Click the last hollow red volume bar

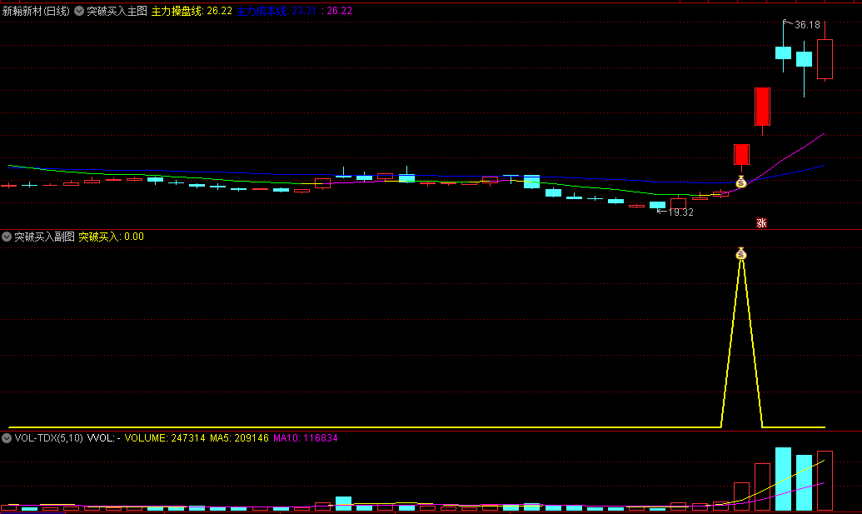(x=825, y=481)
